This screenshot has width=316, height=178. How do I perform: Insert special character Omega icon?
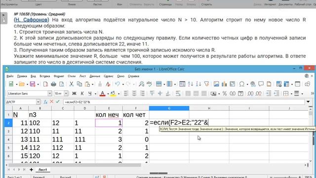point(242,84)
